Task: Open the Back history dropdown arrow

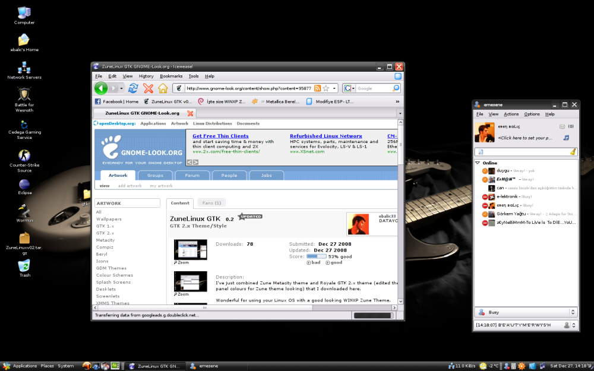Action: tap(121, 88)
